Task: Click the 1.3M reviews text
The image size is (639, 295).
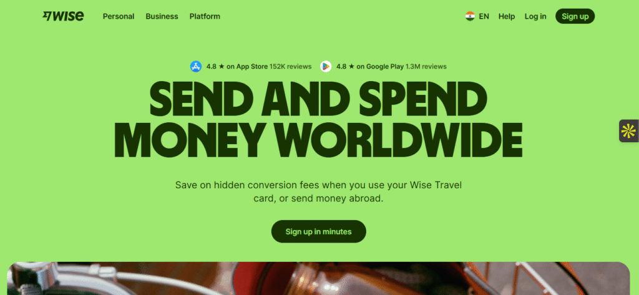Action: tap(426, 66)
